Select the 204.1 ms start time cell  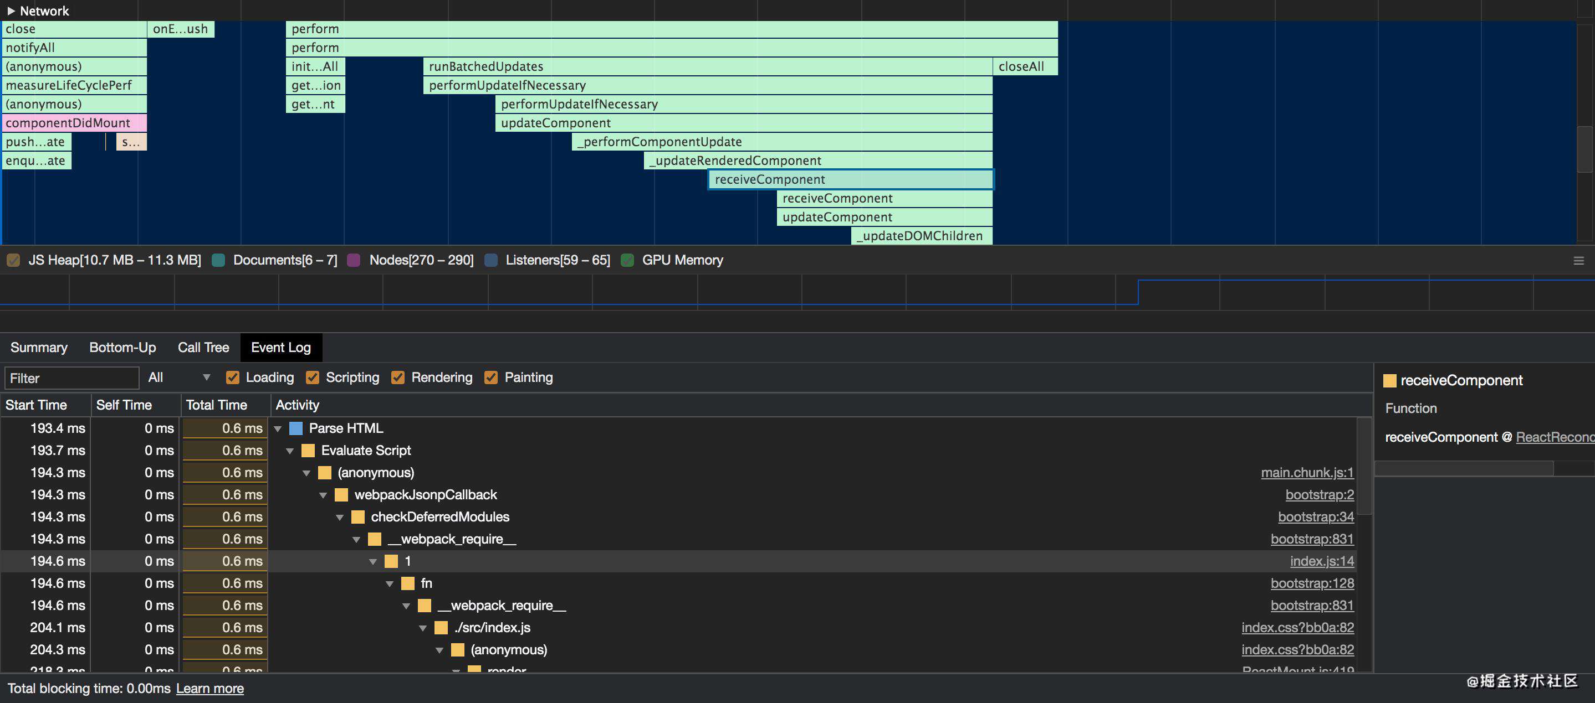coord(46,628)
